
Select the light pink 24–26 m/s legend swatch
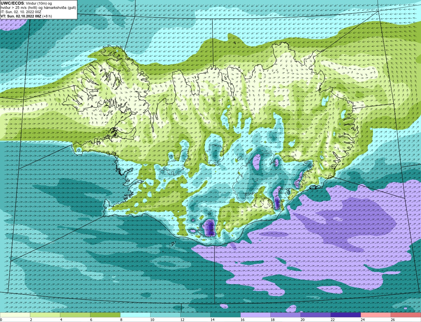click(x=376, y=315)
